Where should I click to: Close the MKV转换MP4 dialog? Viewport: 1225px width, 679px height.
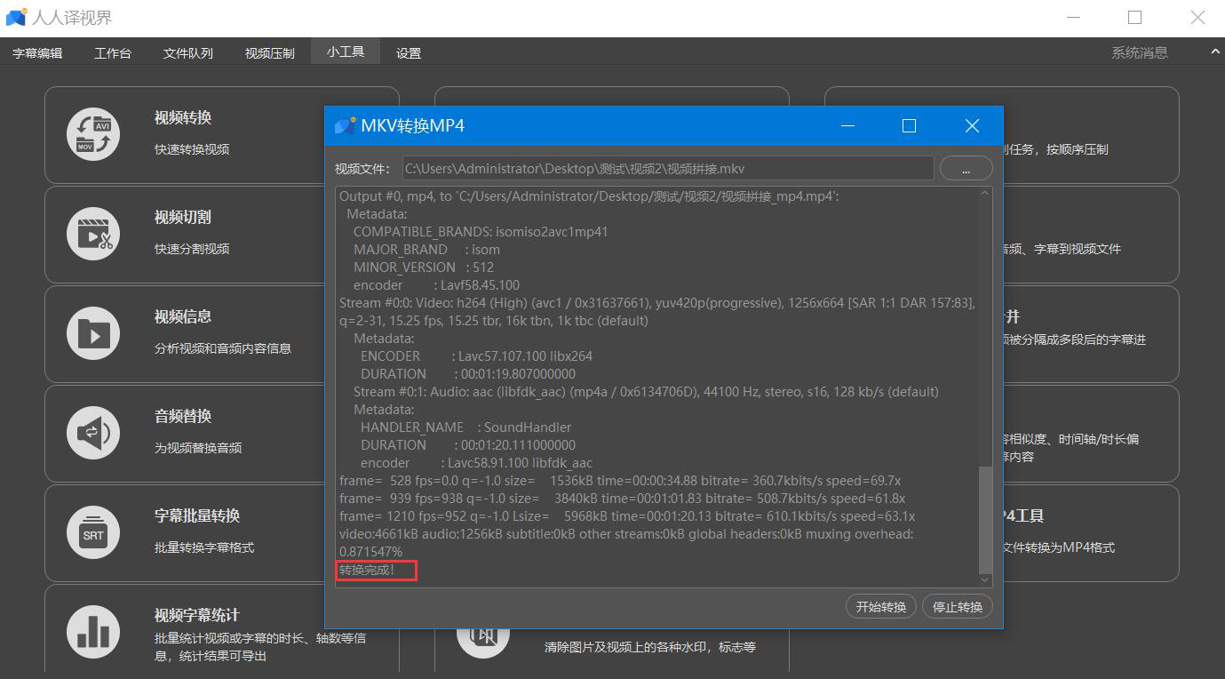tap(972, 126)
